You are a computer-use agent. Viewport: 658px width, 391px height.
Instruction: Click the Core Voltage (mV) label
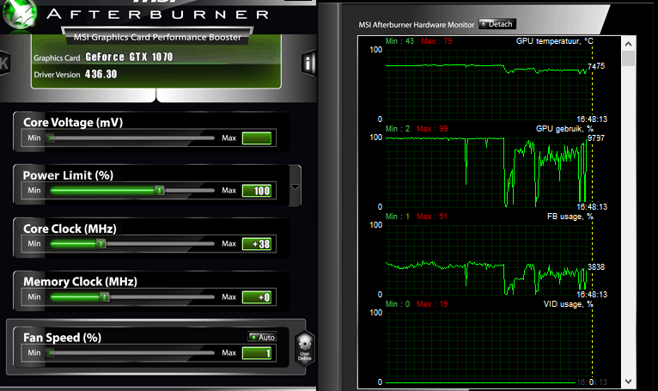(73, 123)
